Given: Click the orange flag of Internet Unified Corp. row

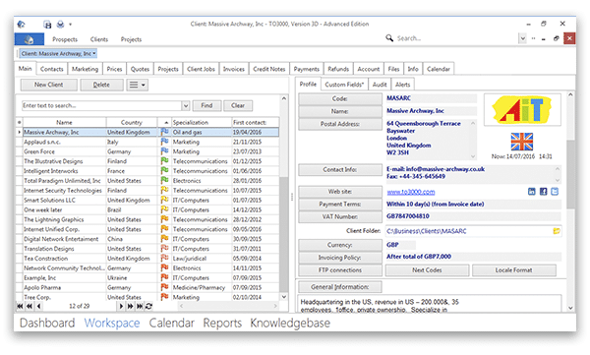Looking at the screenshot, I should (164, 229).
